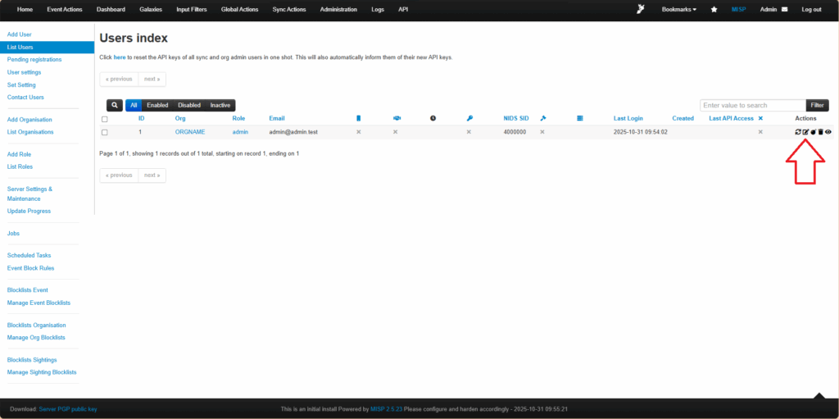839x419 pixels.
Task: Tick the select-all checkbox in table header
Action: 105,119
